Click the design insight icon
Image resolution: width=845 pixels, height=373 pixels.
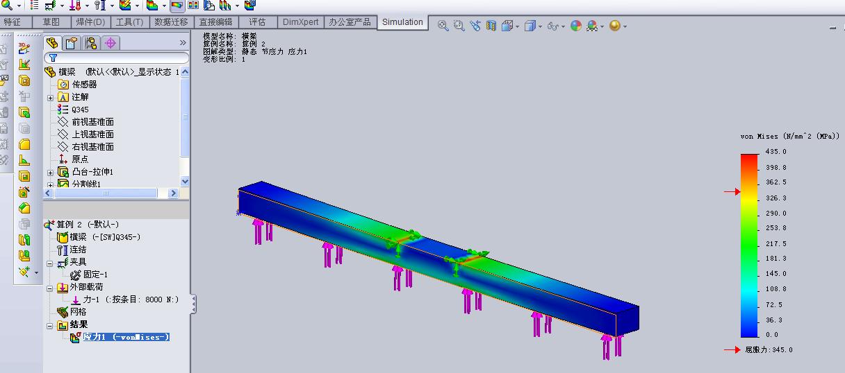[x=209, y=5]
